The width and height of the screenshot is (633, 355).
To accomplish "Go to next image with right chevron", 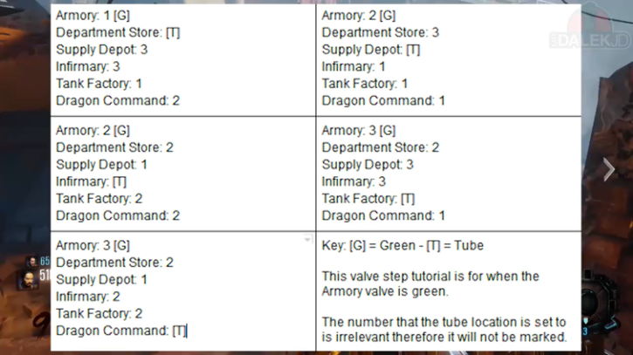I will 609,169.
